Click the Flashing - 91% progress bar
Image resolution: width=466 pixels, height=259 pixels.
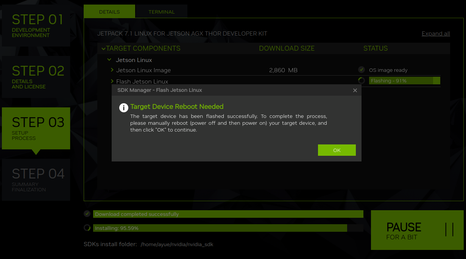[405, 81]
